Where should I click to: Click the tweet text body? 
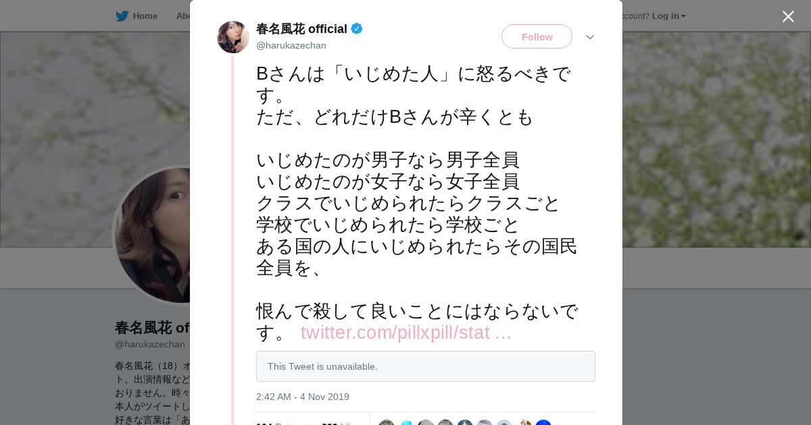click(416, 202)
